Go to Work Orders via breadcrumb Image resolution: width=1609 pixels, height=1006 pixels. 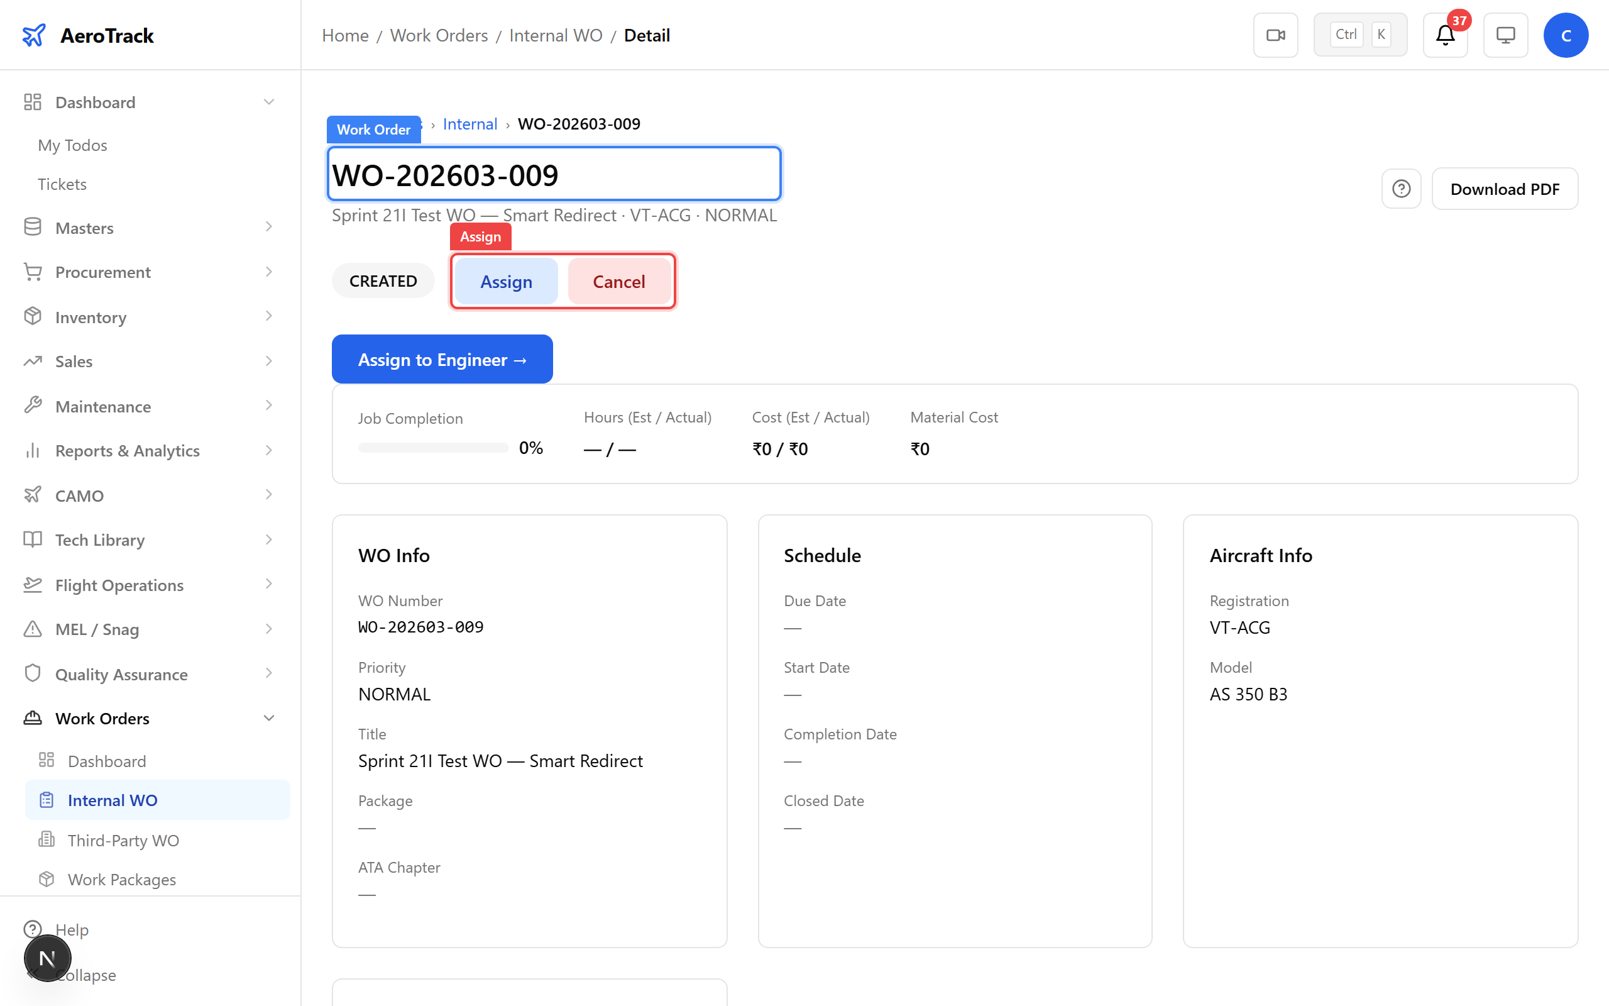coord(439,35)
